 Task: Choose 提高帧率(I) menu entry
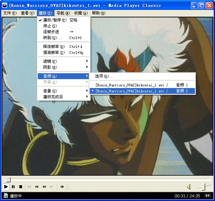pyautogui.click(x=64, y=53)
